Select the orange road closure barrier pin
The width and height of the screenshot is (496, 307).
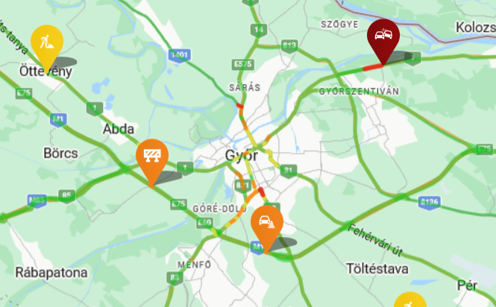coord(152,159)
